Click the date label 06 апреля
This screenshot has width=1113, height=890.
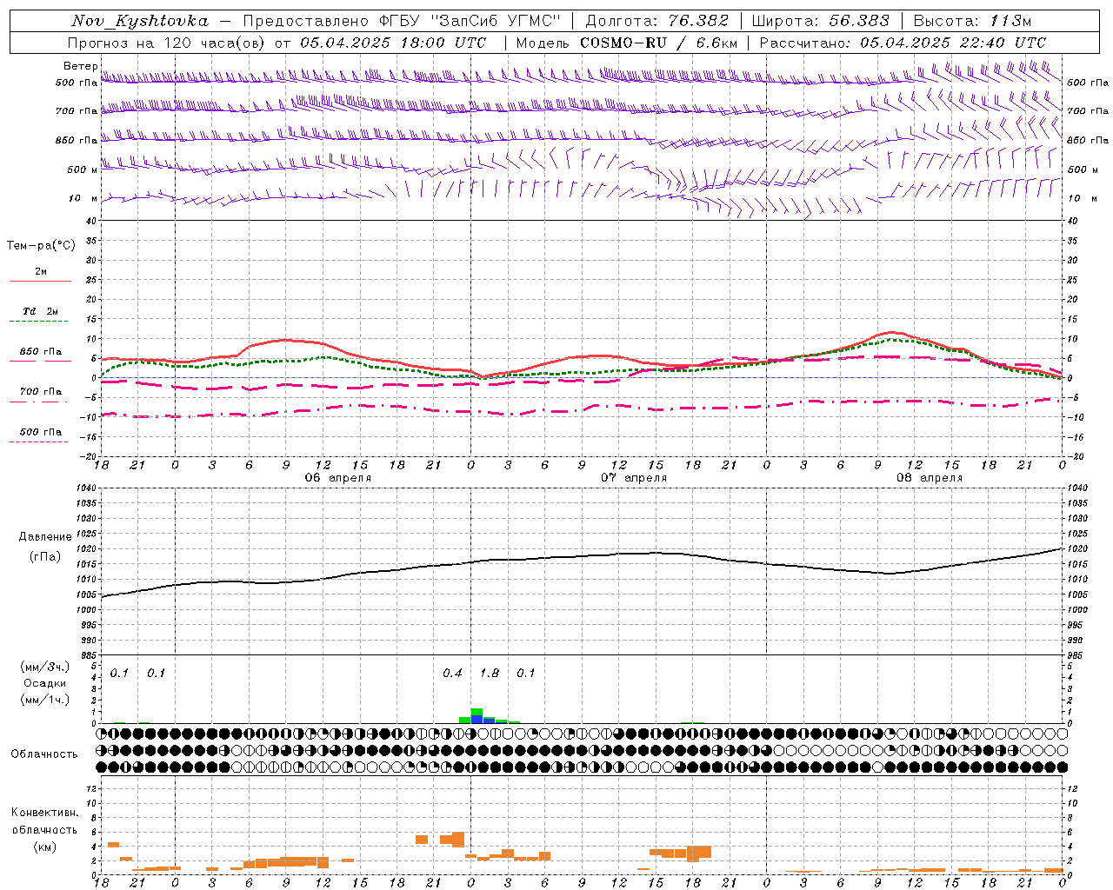(337, 478)
